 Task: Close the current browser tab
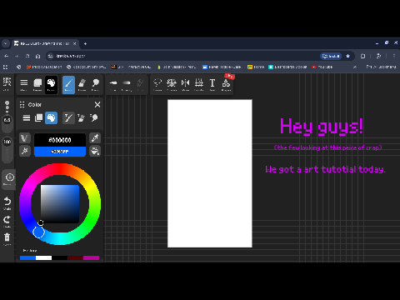pos(74,43)
